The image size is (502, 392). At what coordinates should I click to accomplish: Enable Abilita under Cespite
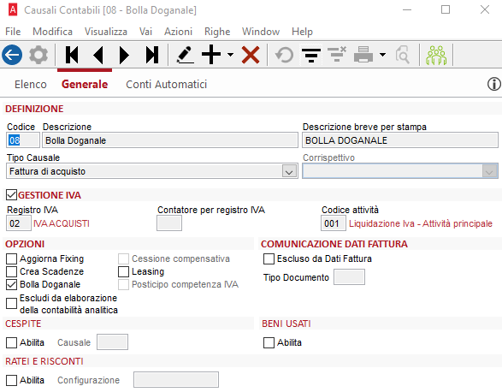11,342
